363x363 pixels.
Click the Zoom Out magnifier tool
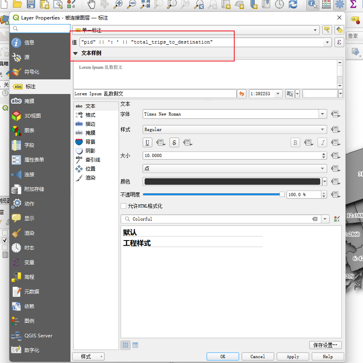coord(132,4)
